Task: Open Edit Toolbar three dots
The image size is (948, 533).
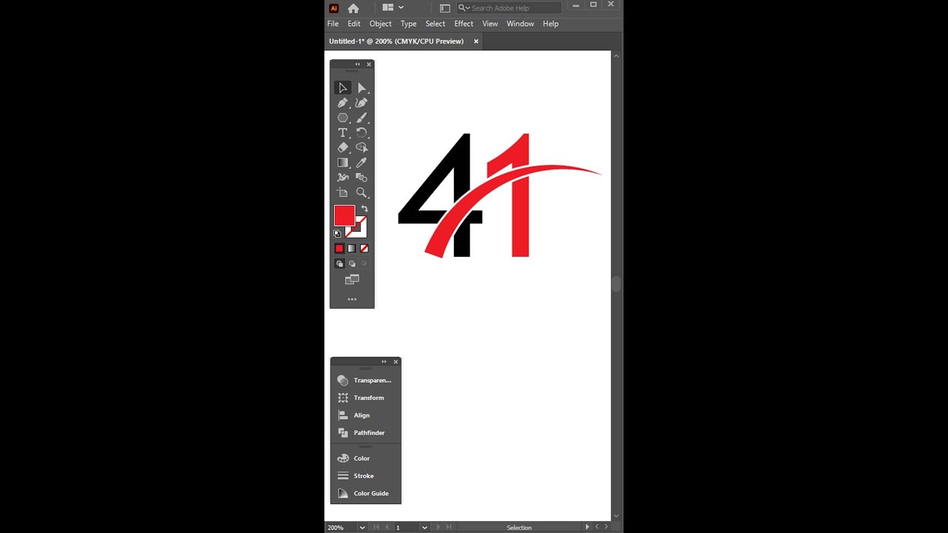Action: (x=352, y=299)
